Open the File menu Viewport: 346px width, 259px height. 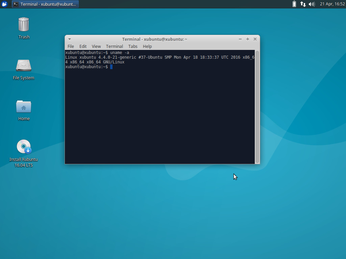[x=71, y=46]
